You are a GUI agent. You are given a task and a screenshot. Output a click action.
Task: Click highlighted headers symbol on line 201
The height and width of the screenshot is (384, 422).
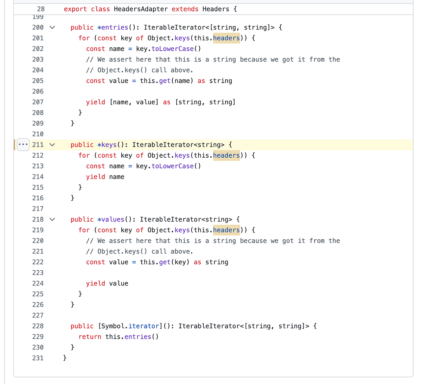[226, 38]
